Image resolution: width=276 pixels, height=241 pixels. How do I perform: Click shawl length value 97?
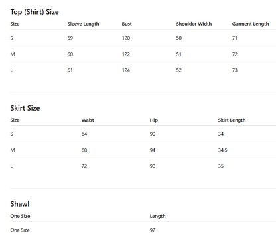pos(153,230)
